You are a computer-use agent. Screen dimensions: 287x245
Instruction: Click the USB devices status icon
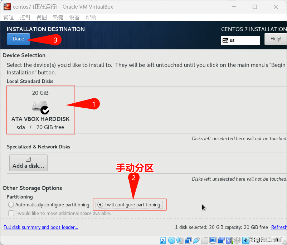[x=196, y=240]
